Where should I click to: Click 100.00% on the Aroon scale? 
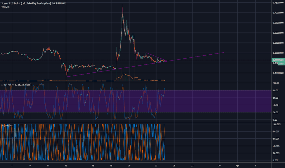(x=277, y=124)
